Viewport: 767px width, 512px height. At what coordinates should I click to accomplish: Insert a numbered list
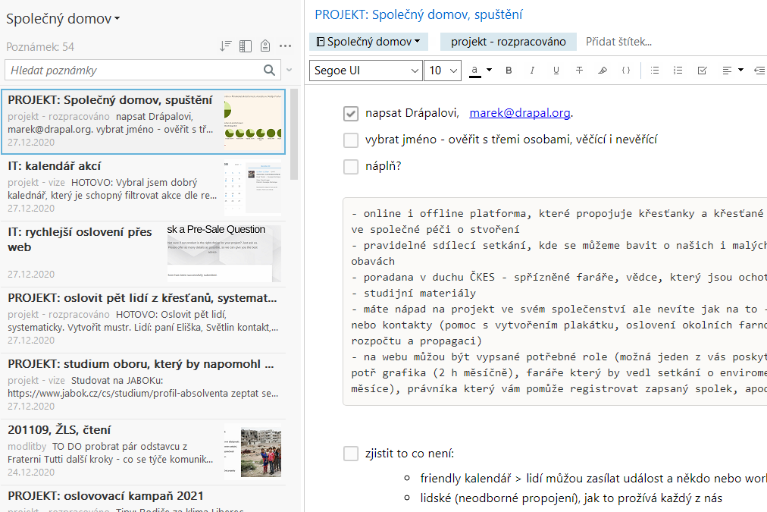(x=678, y=71)
